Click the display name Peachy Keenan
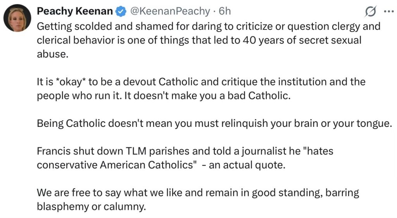397x218 pixels. pyautogui.click(x=75, y=12)
